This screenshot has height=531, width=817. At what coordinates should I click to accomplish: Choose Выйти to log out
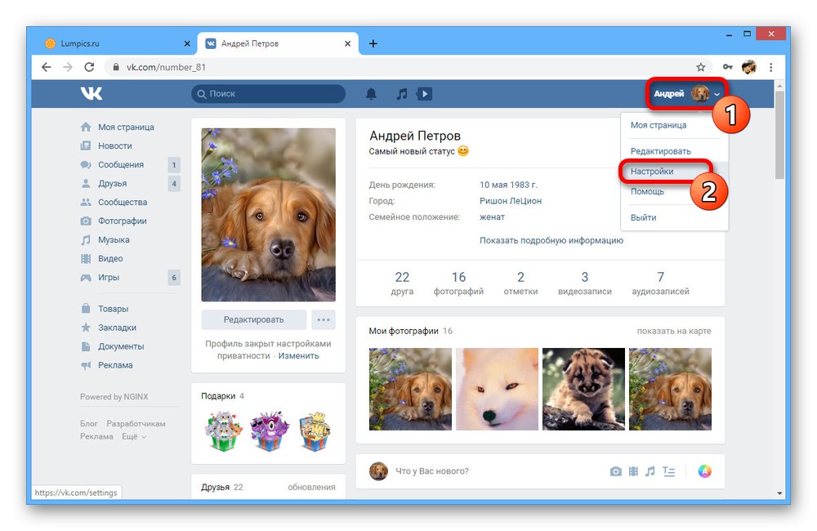643,217
